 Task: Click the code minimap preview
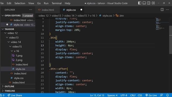162,24
